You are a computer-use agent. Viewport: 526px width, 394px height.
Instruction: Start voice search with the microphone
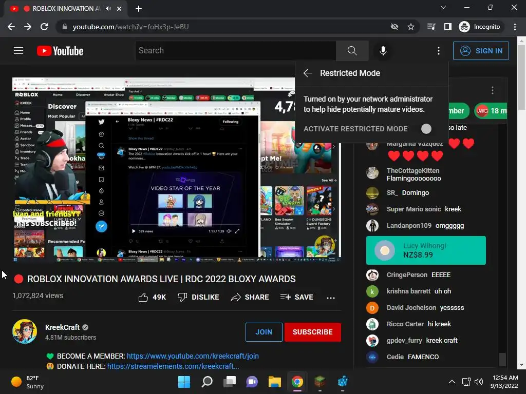(383, 51)
